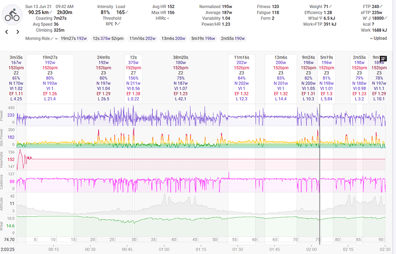The image size is (396, 254).
Task: Go to previous activity with left arrow
Action: 6,32
